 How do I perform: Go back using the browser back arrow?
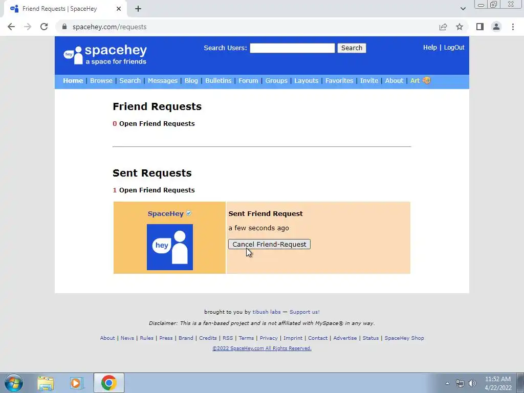pos(11,27)
